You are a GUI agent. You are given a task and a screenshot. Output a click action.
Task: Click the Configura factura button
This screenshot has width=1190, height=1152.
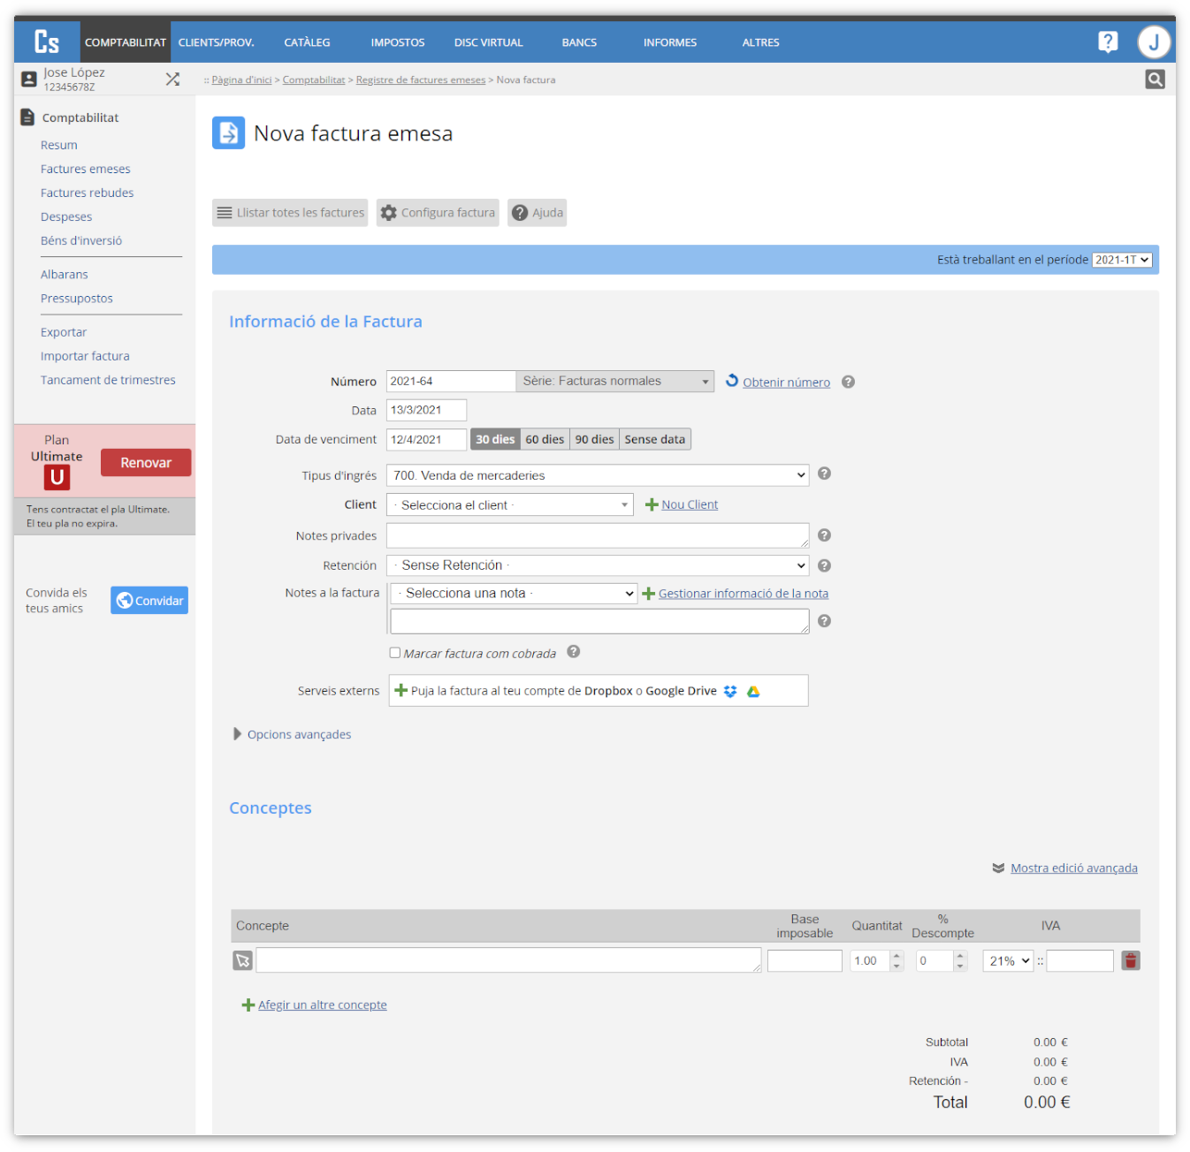pos(438,213)
